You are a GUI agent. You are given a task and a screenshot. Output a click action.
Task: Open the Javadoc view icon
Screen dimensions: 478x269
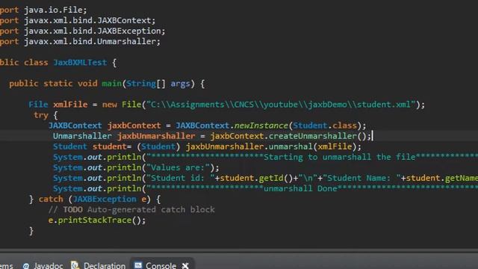26,266
